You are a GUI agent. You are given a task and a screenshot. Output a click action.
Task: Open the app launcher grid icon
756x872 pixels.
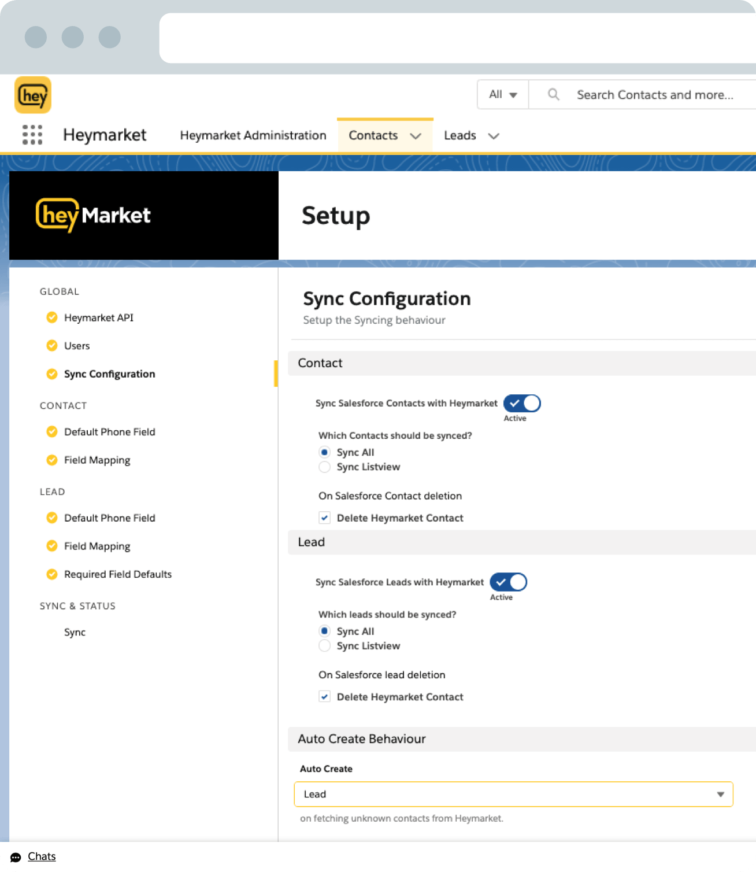[32, 135]
